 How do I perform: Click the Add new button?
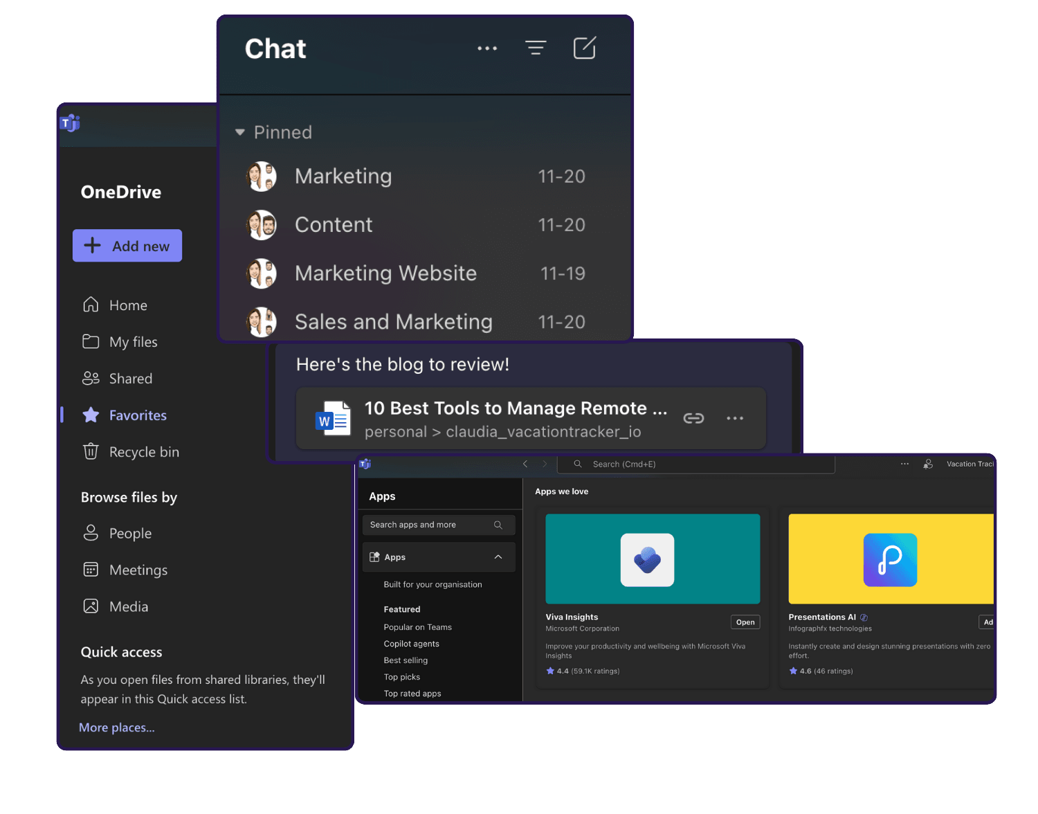tap(127, 246)
